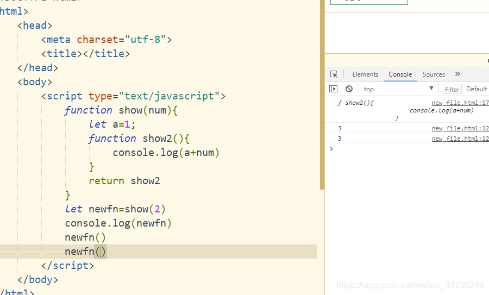Image resolution: width=489 pixels, height=295 pixels.
Task: Click the <title></title> line
Action: 85,54
